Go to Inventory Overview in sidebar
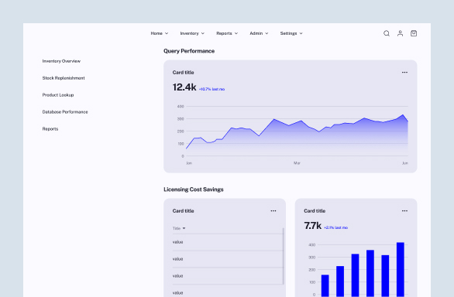Viewport: 454px width, 297px height. [61, 61]
